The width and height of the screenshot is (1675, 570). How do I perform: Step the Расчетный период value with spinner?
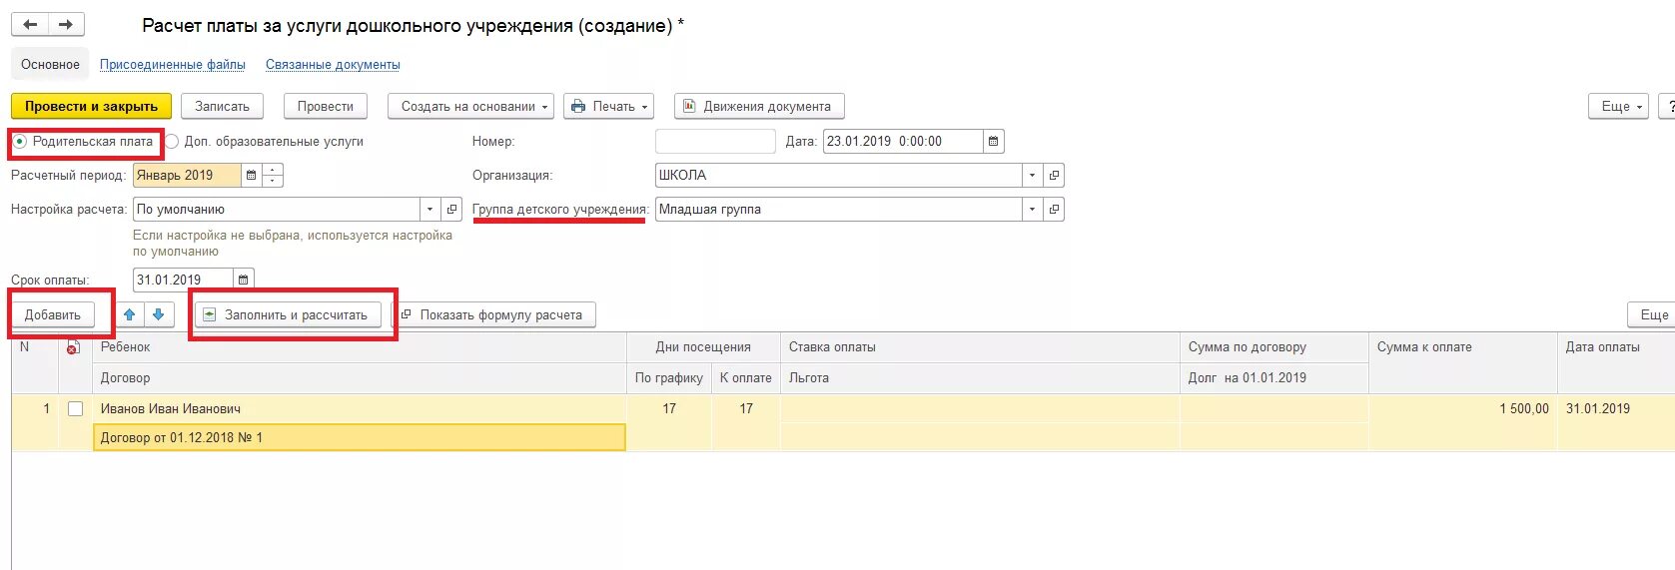[273, 176]
